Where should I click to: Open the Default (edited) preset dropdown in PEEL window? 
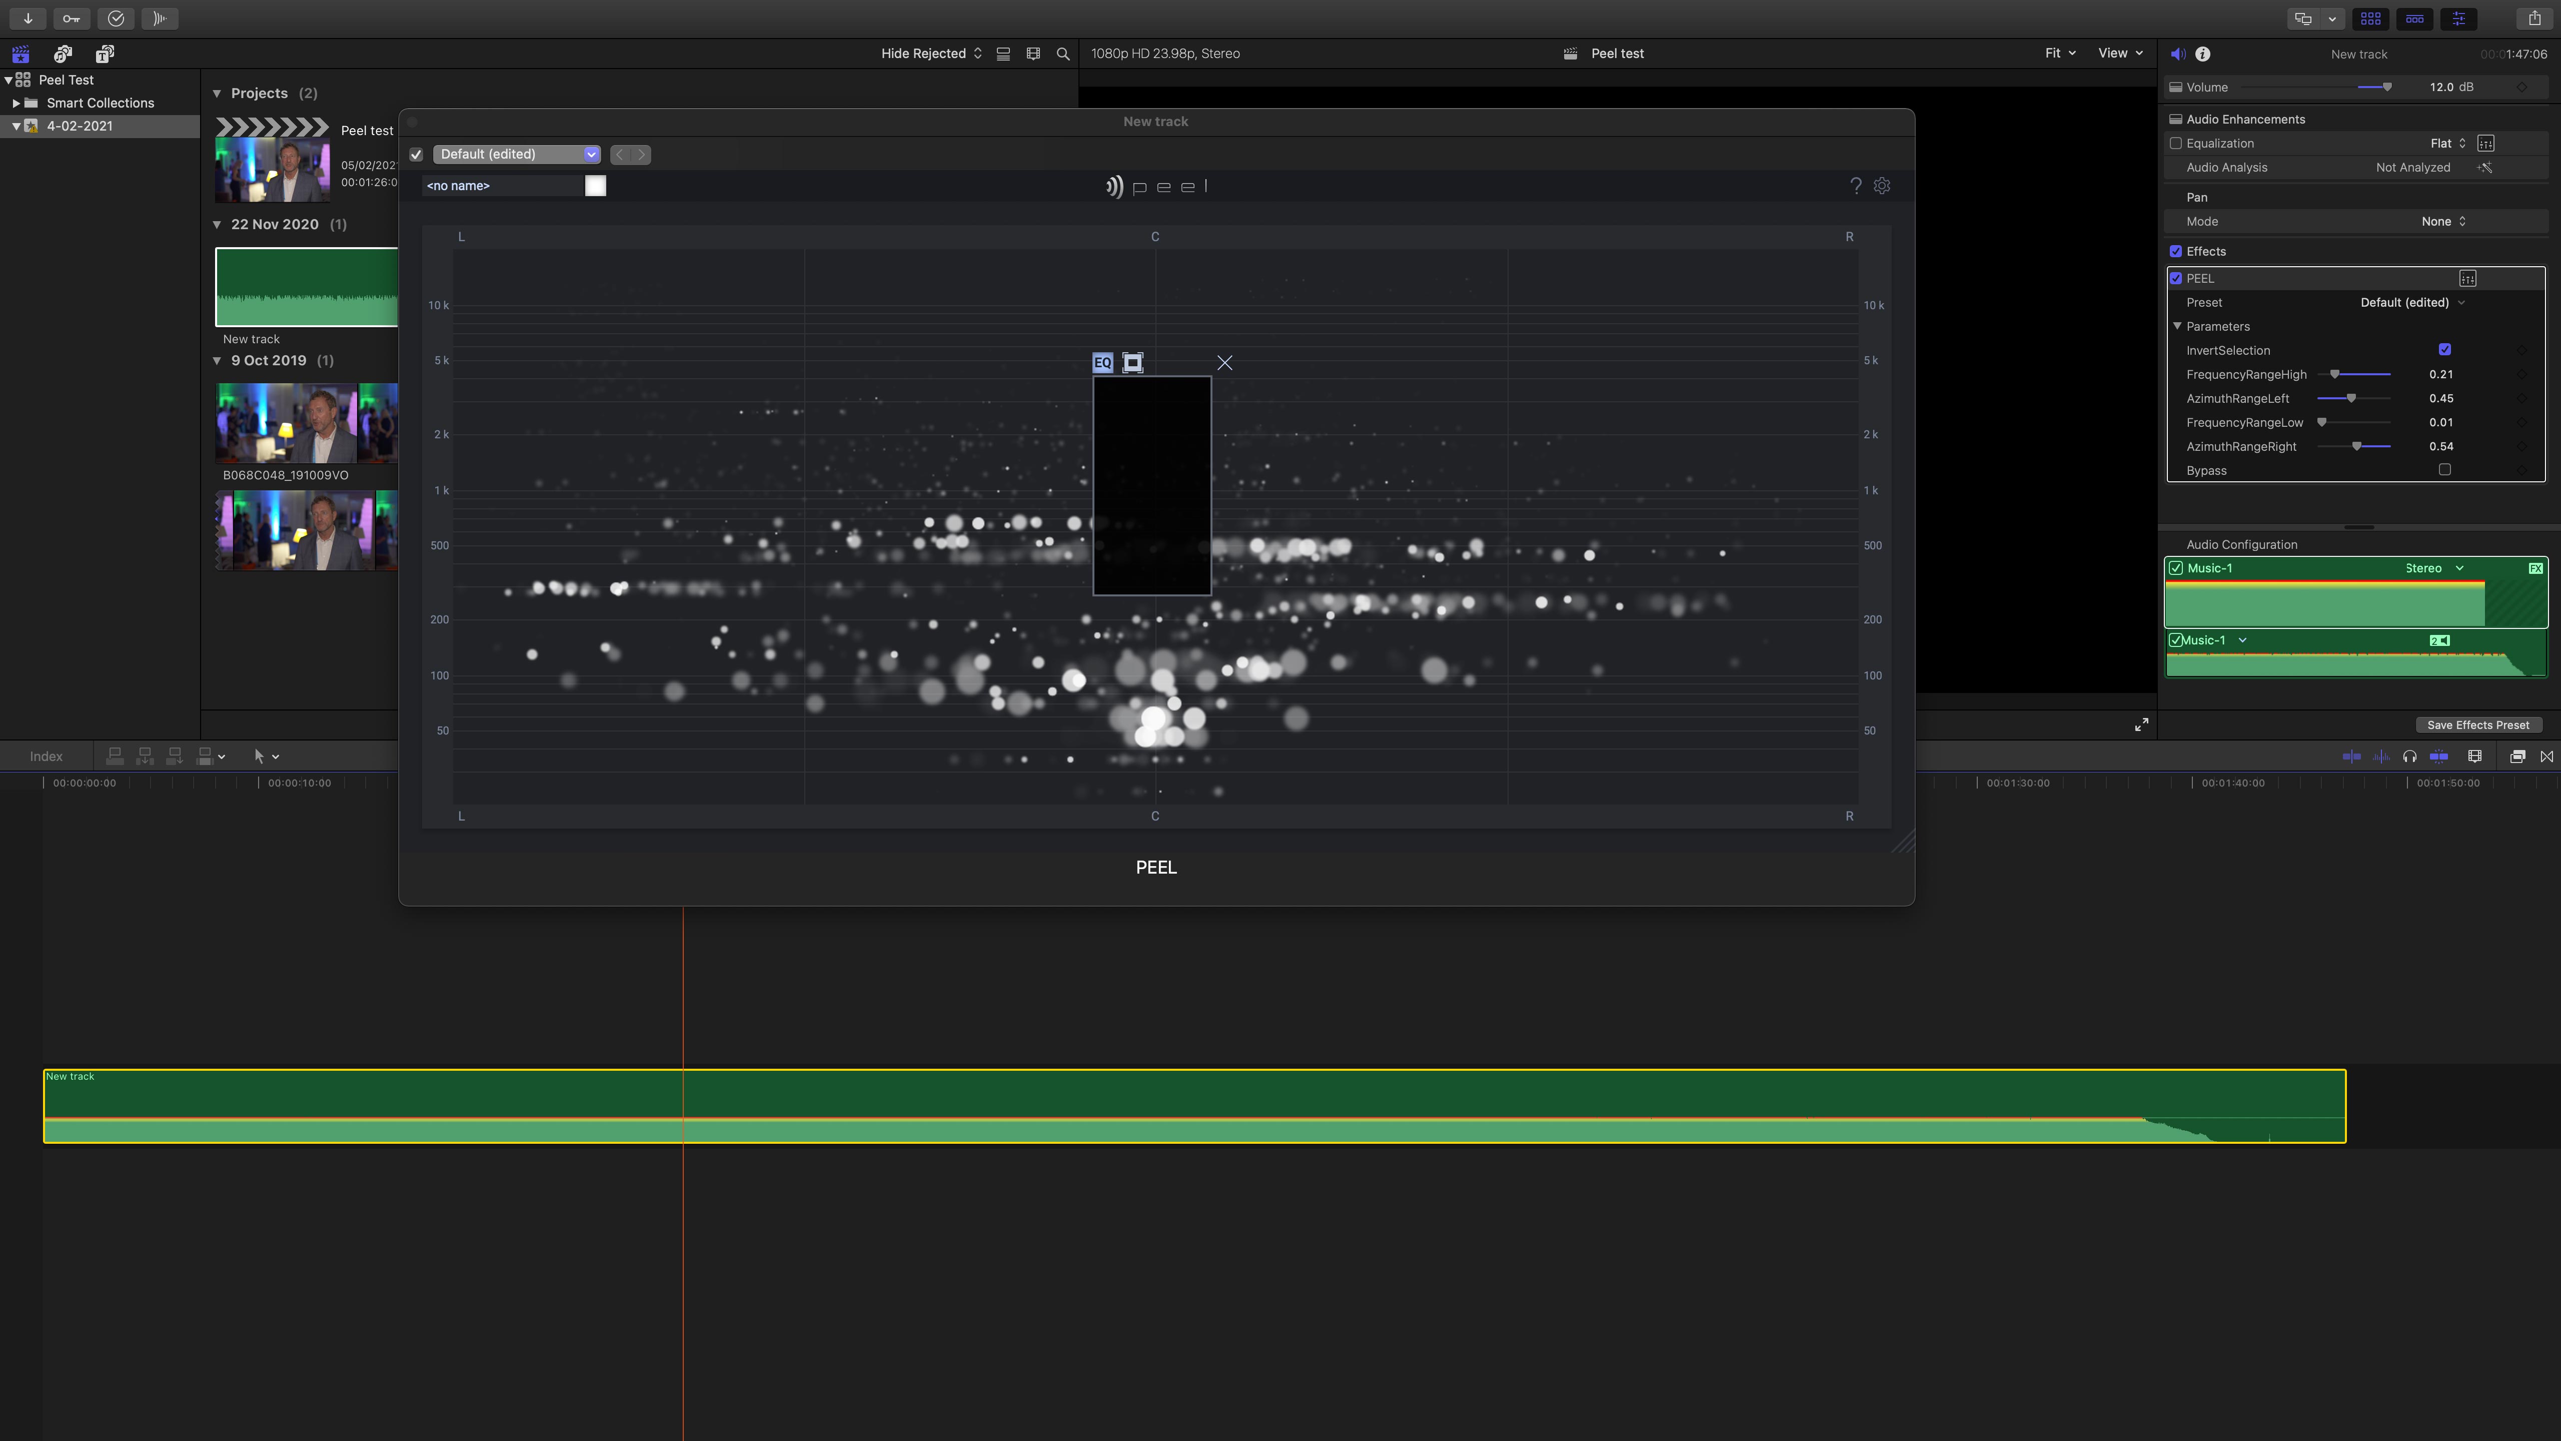517,154
